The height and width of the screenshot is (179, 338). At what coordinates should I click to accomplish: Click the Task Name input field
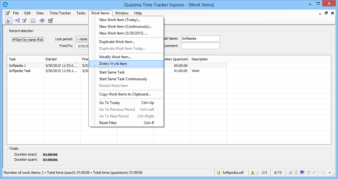click(x=200, y=38)
